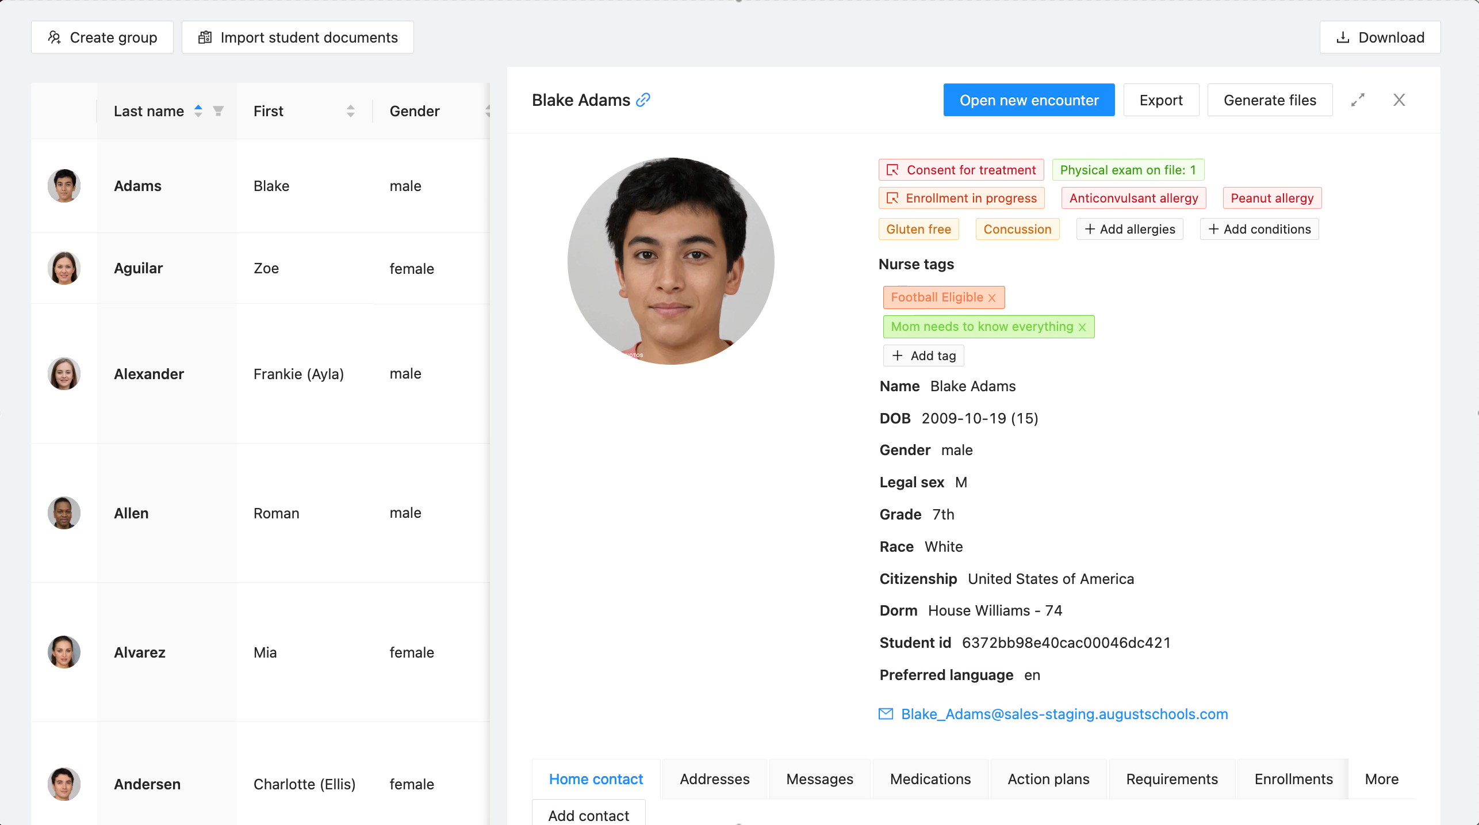Viewport: 1479px width, 825px height.
Task: Open Blake Adams's email address link
Action: [1064, 714]
